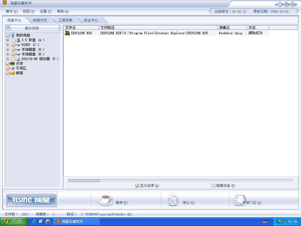This screenshot has height=226, width=301.
Task: Toggle the 我的电脑 checkbox
Action: pos(8,36)
